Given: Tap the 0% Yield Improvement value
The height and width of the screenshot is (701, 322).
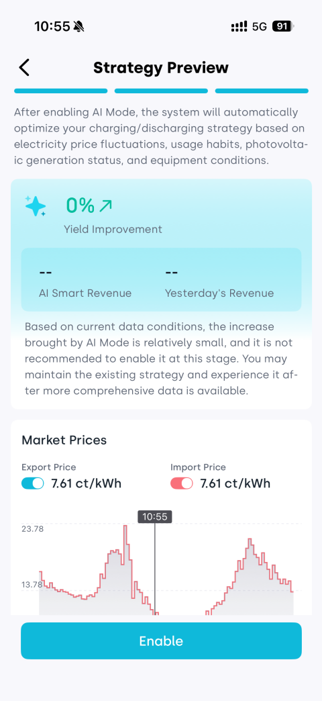Looking at the screenshot, I should coord(80,205).
